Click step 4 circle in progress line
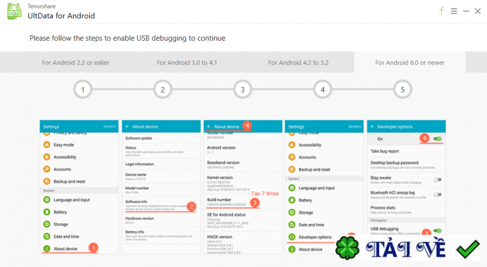This screenshot has width=487, height=267. coord(323,89)
